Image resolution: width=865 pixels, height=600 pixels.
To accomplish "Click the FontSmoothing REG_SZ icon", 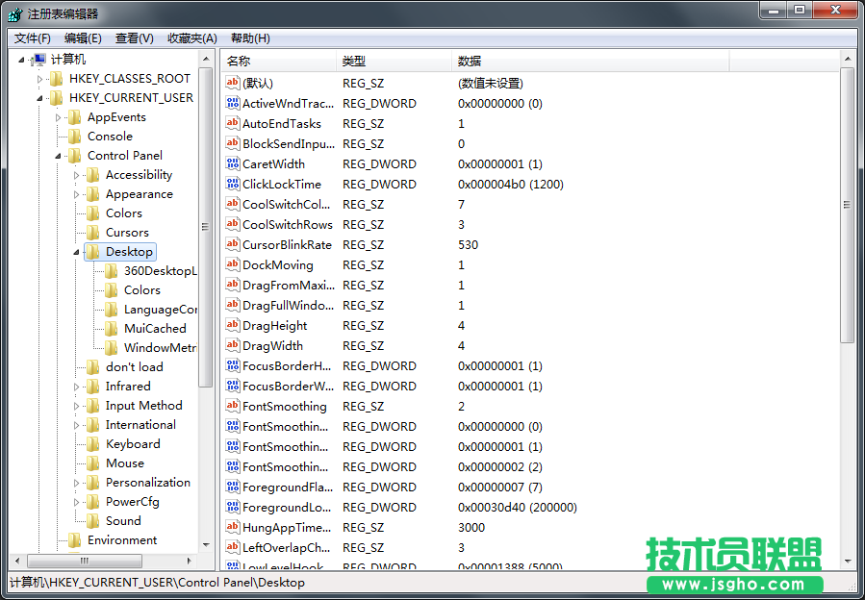I will click(231, 406).
